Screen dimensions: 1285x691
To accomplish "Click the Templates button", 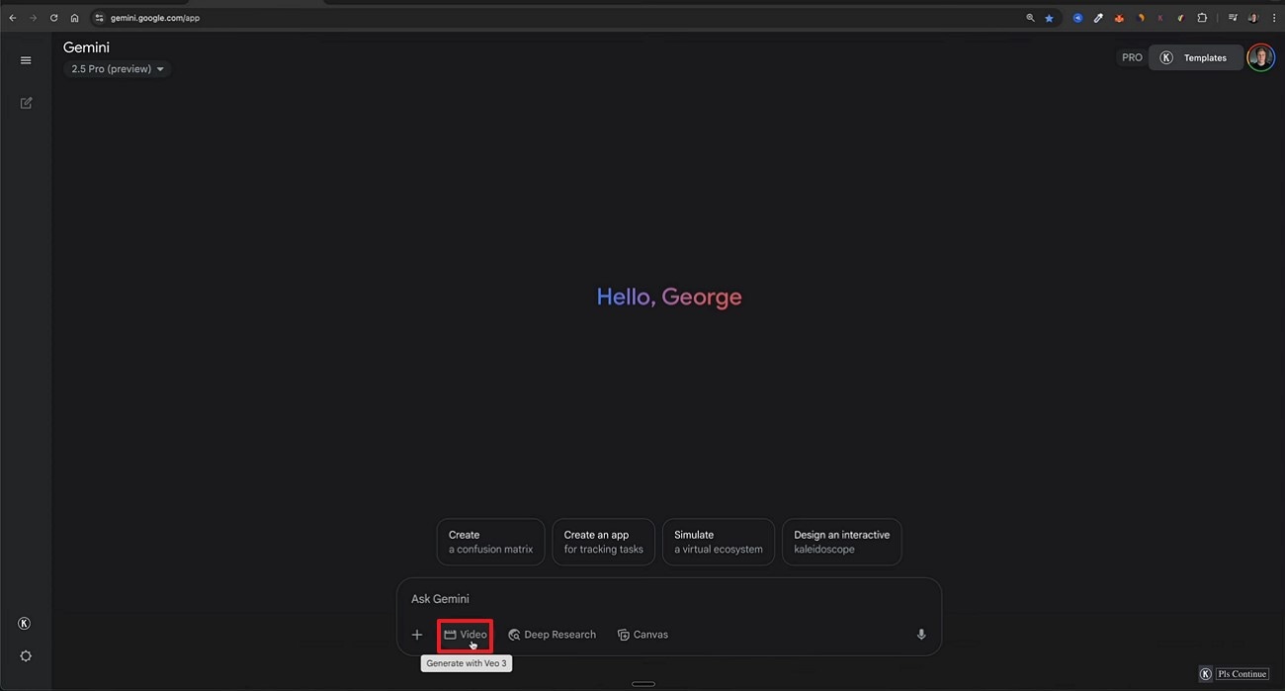I will point(1195,58).
